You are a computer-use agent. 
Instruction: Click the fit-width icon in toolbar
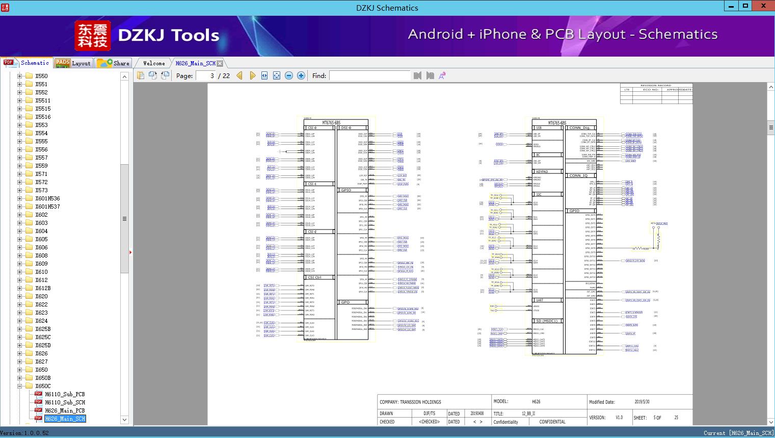(264, 75)
